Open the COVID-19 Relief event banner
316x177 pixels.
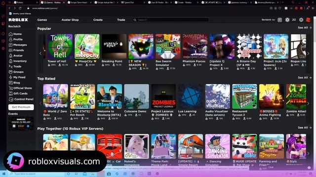(21, 123)
